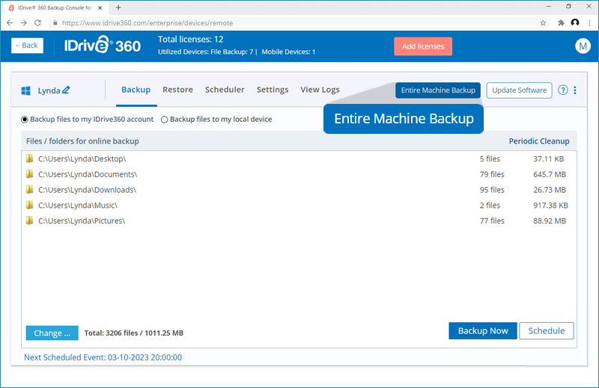Click the Lynda device name
The height and width of the screenshot is (388, 599).
[x=49, y=90]
